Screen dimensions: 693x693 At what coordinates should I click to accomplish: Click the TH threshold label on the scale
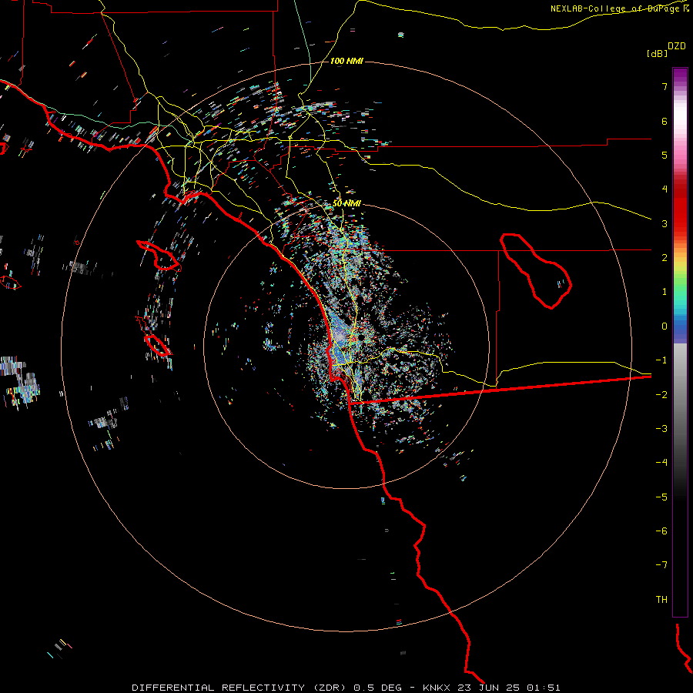[x=661, y=599]
